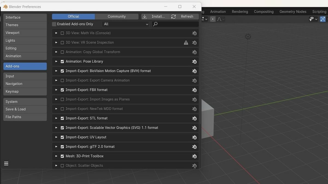Click the proportional falloff curve icon
328x184 pixels.
click(x=219, y=19)
